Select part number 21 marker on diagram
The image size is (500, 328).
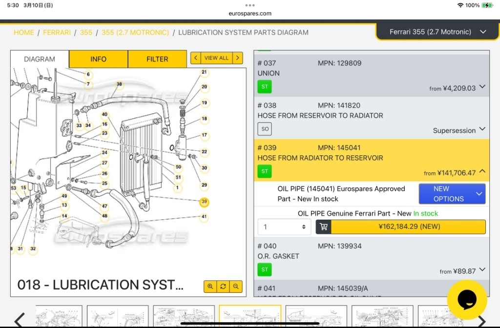(204, 72)
